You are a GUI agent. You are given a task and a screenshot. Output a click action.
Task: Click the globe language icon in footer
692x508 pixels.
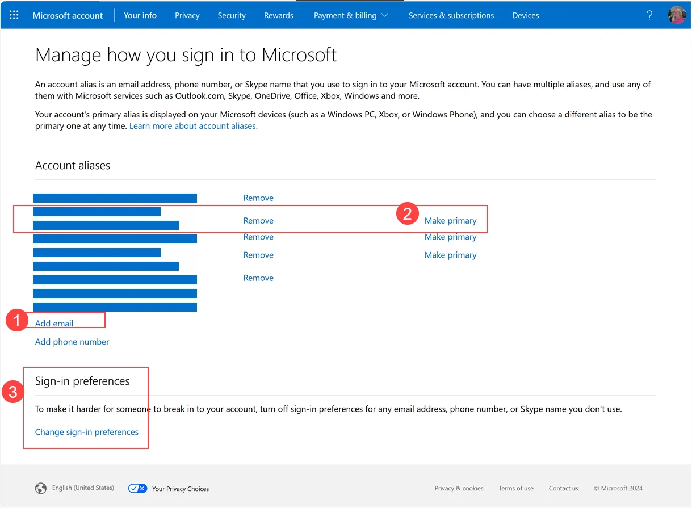click(x=41, y=488)
